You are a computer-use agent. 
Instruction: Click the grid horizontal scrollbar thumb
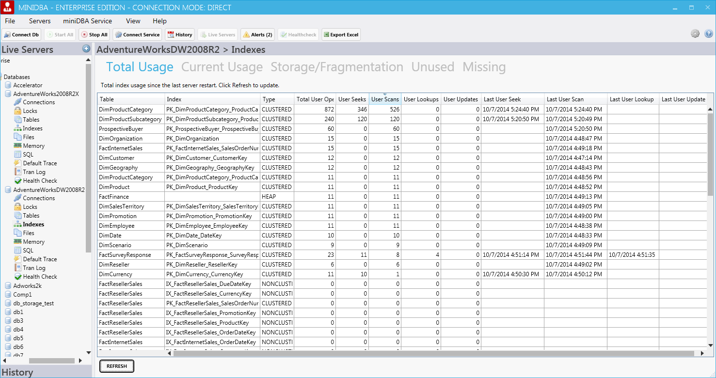tap(434, 353)
